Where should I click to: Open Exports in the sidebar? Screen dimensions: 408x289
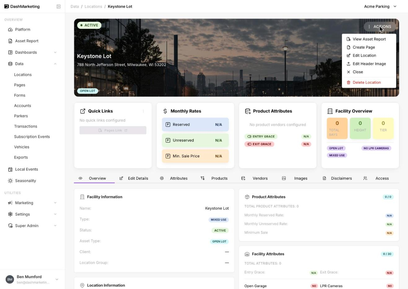point(21,157)
